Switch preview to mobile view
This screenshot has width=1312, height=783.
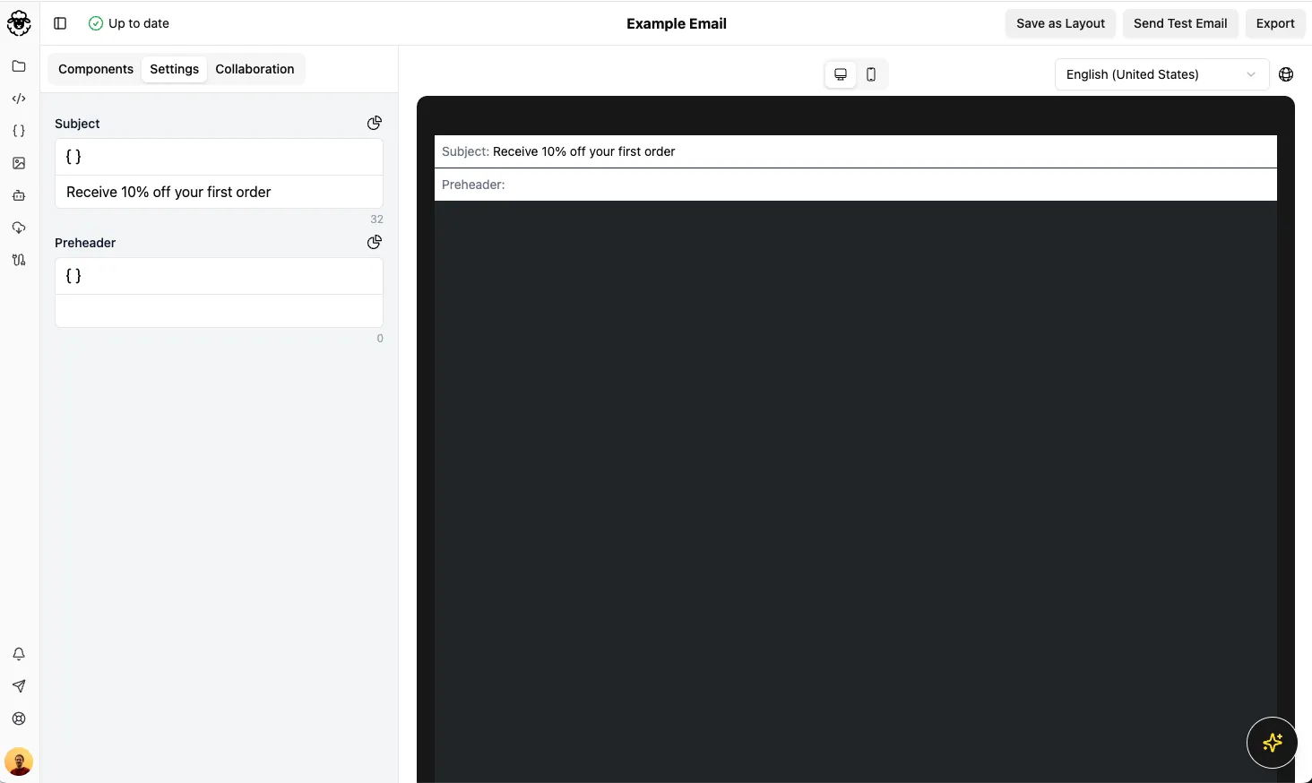tap(871, 74)
